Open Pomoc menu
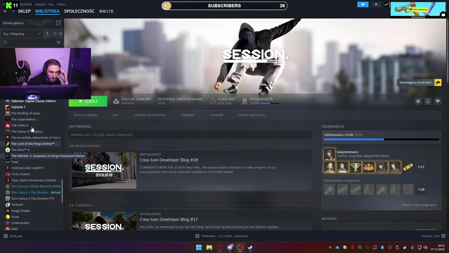The width and height of the screenshot is (449, 253). (61, 4)
